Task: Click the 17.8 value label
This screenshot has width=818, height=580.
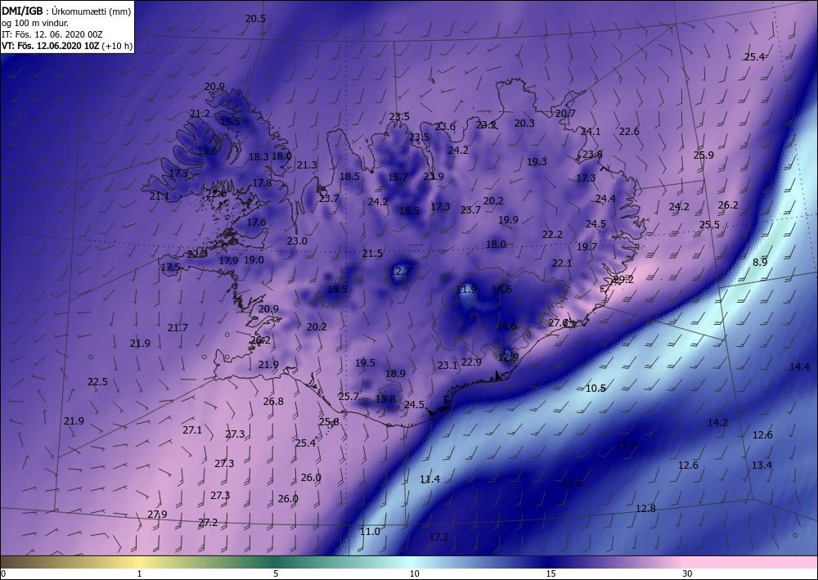Action: [262, 182]
